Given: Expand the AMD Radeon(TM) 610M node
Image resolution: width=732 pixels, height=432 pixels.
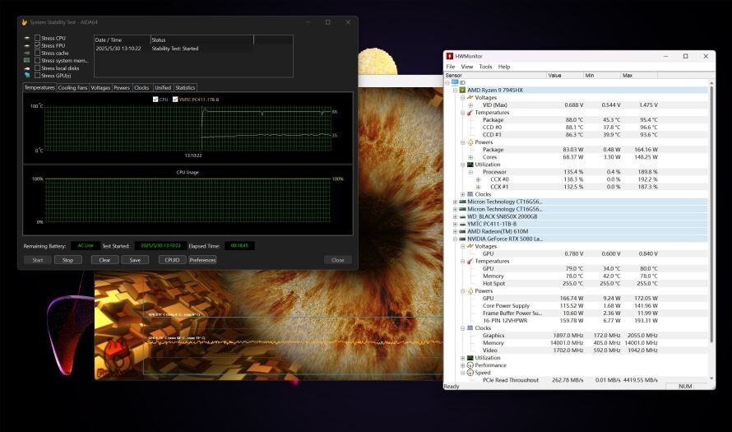Looking at the screenshot, I should (455, 232).
